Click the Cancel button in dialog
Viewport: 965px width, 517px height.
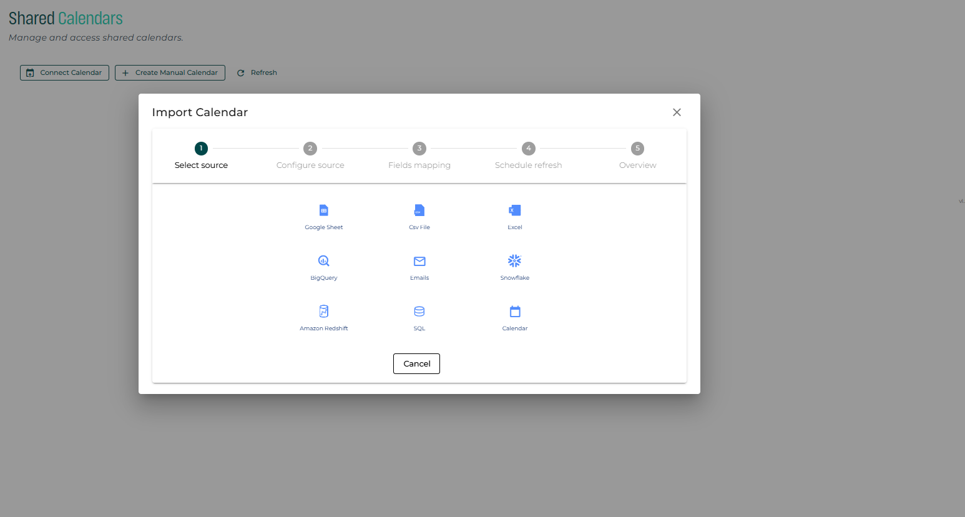(x=416, y=363)
